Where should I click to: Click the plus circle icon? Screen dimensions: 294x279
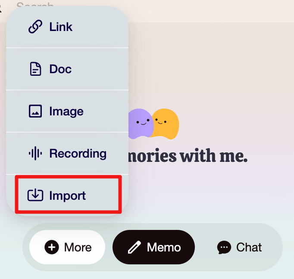point(52,247)
